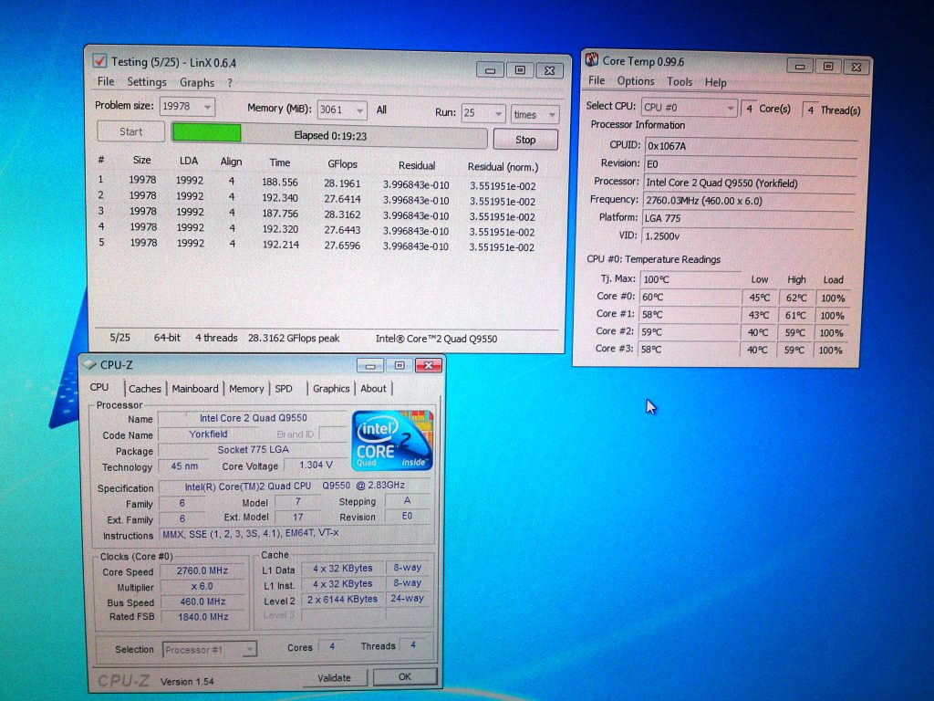Image resolution: width=934 pixels, height=701 pixels.
Task: Switch to the Memory tab in CPU-Z
Action: point(246,389)
